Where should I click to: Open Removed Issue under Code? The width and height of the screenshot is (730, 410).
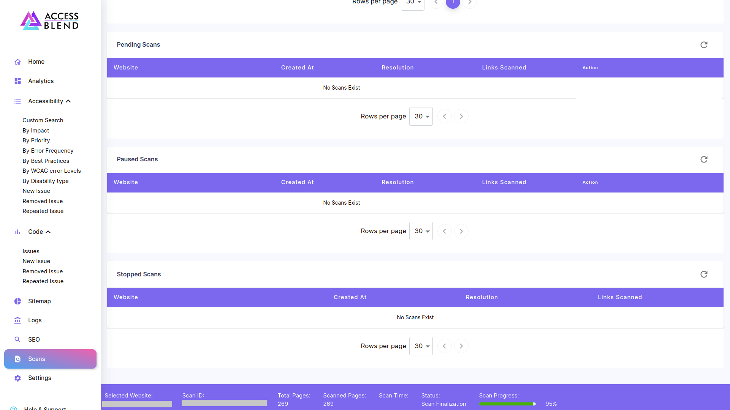(43, 271)
